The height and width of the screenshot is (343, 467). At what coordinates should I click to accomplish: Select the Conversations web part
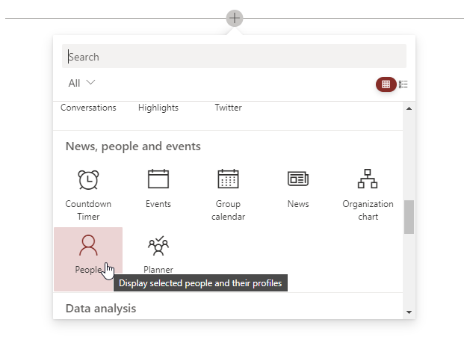point(88,108)
